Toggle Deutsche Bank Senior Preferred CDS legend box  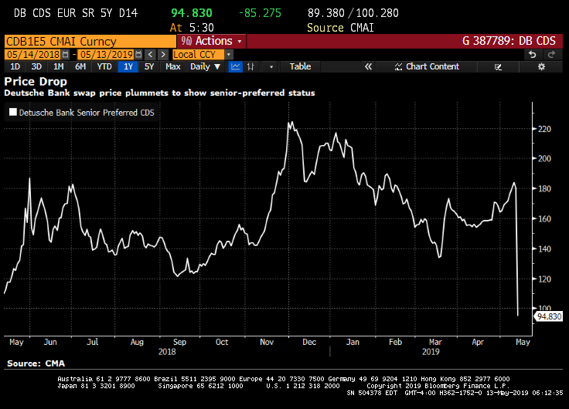click(x=12, y=112)
